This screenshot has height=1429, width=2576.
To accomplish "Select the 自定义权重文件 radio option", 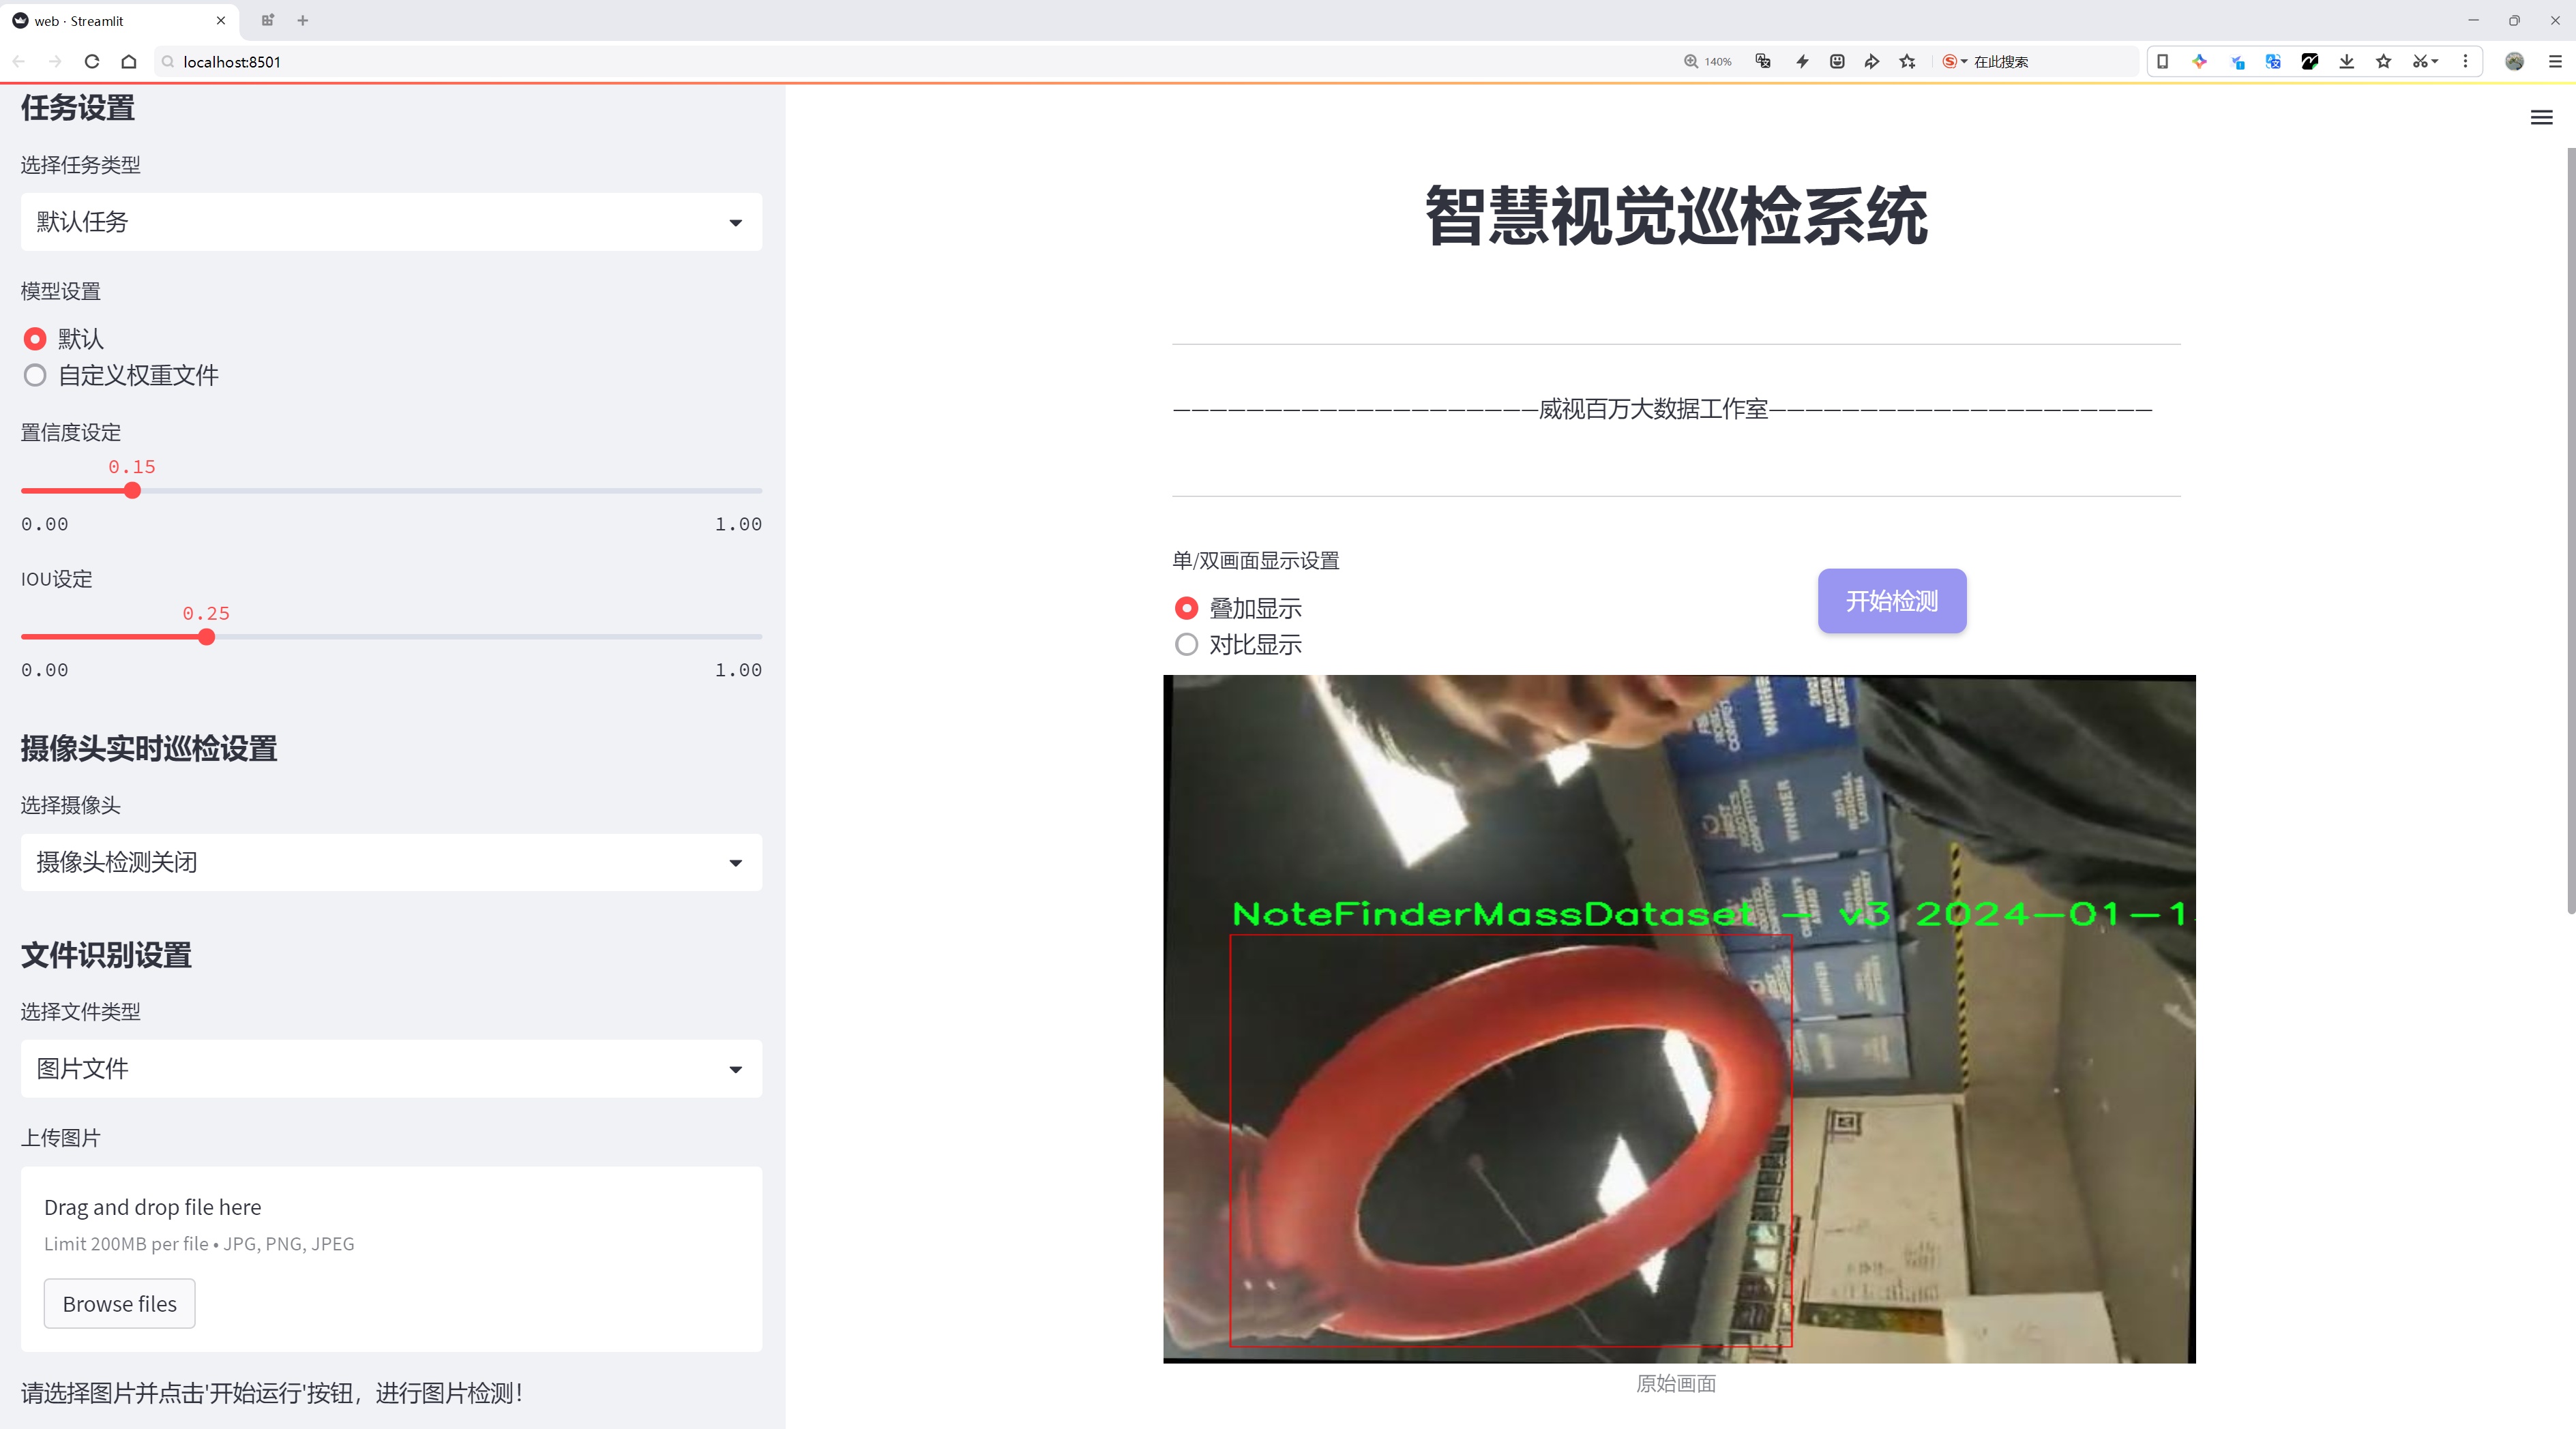I will (35, 376).
